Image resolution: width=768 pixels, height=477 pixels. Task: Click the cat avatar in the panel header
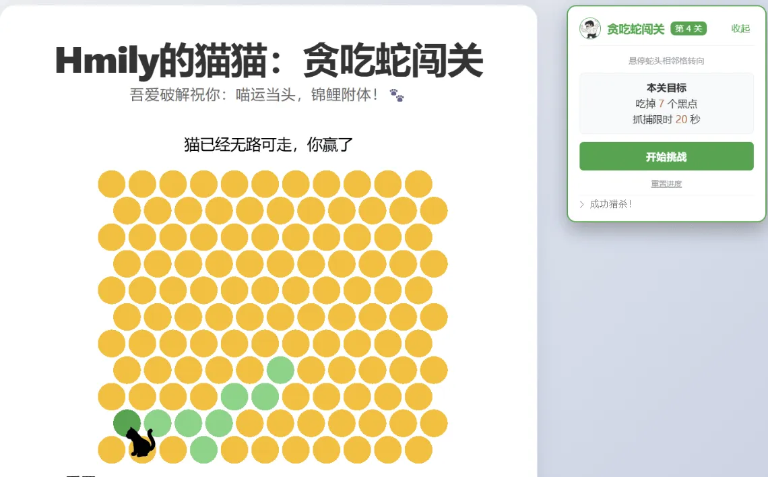589,28
